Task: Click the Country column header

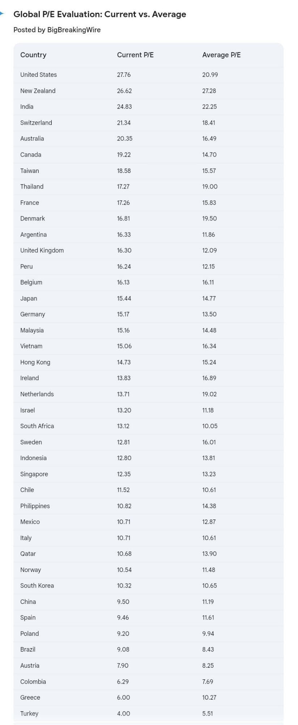Action: tap(33, 55)
